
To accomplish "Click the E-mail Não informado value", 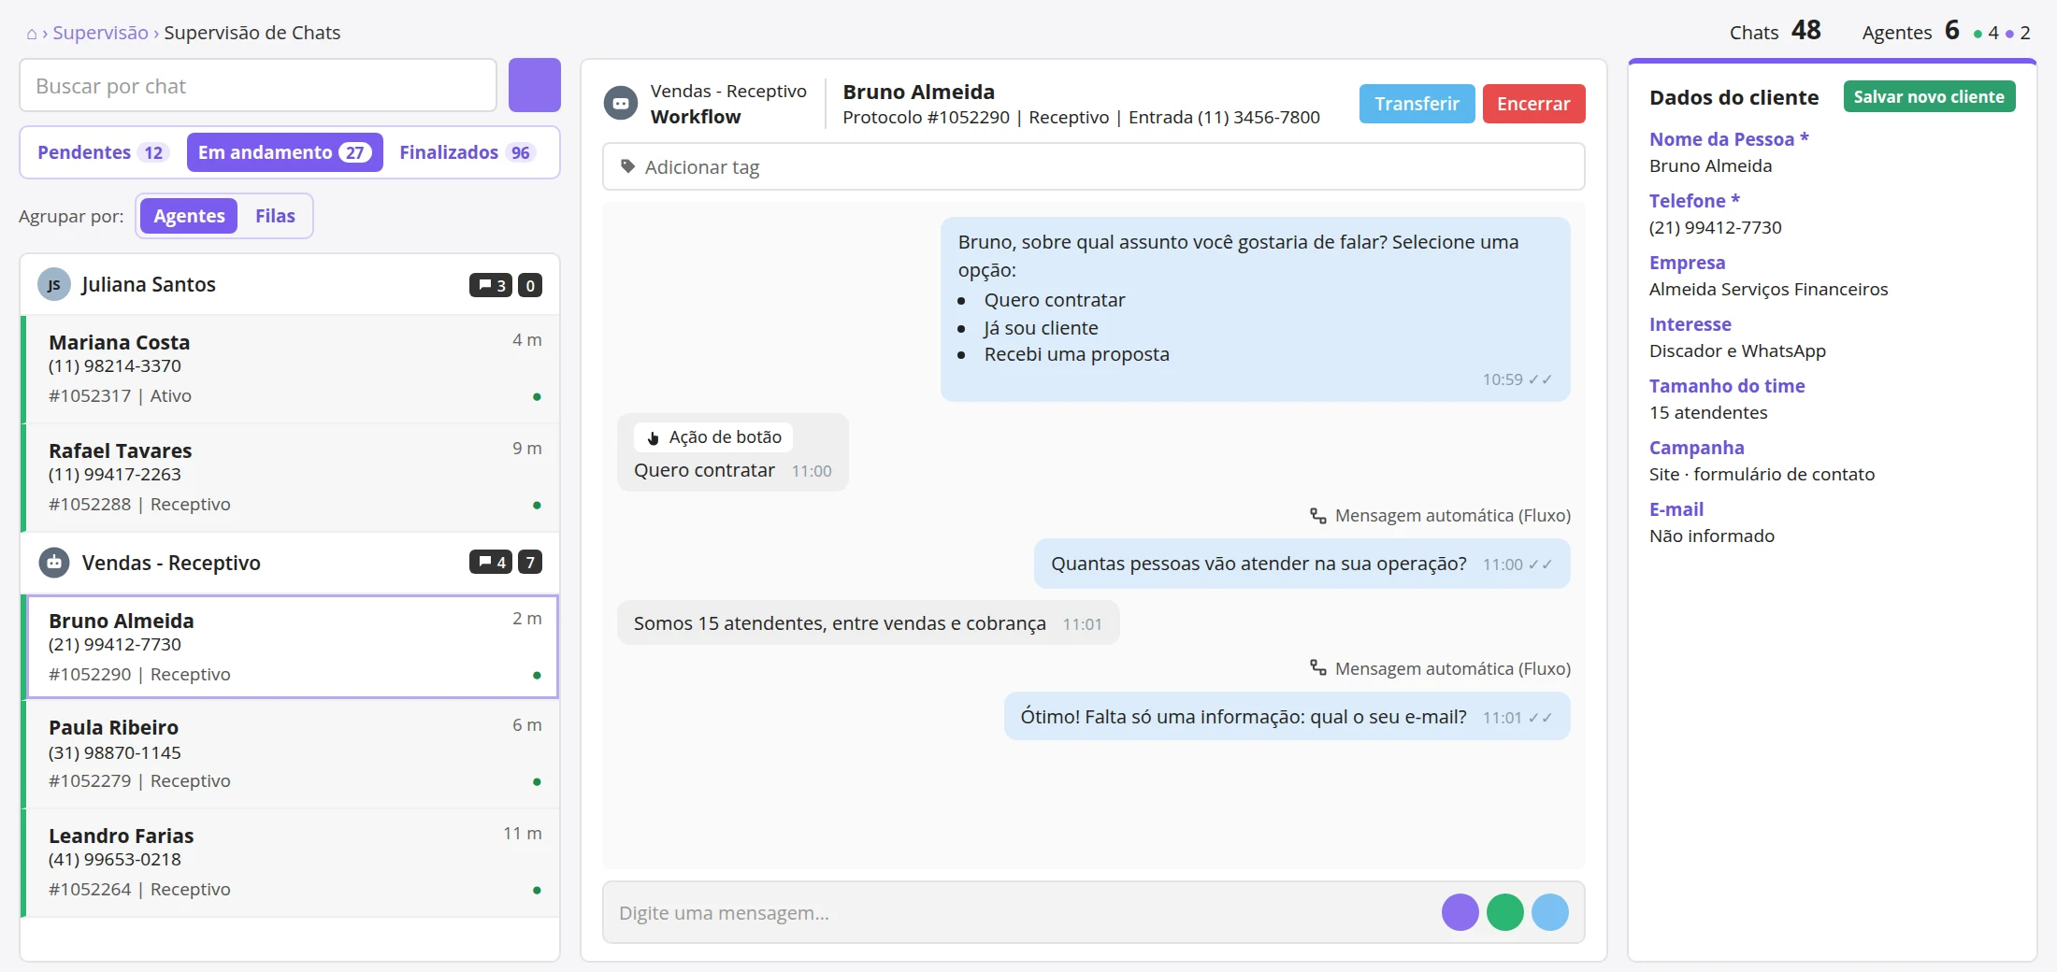I will 1712,536.
